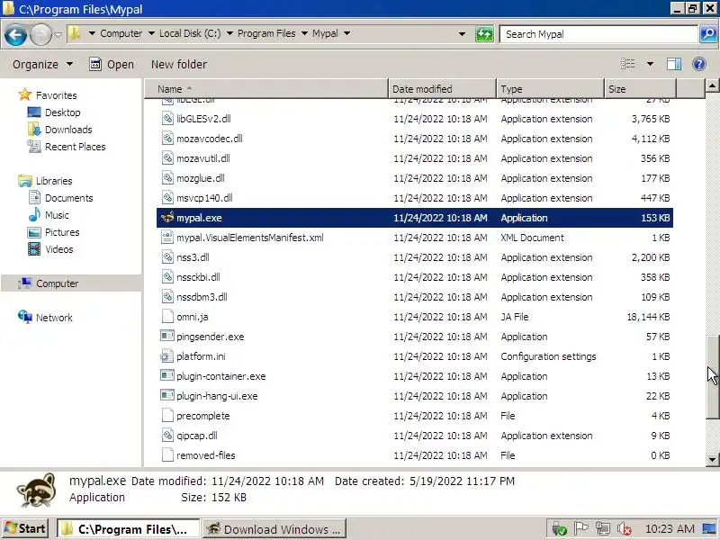
Task: Click the Pictures library icon
Action: [x=34, y=232]
